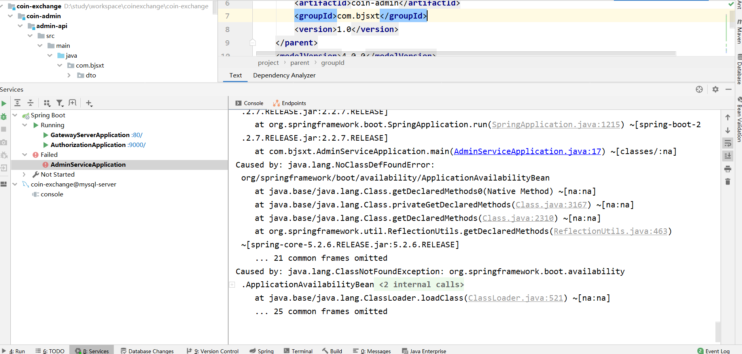
Task: Open Version Control tool window
Action: tap(213, 351)
